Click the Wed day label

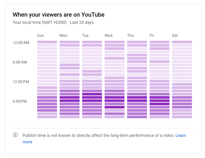tap(109, 36)
